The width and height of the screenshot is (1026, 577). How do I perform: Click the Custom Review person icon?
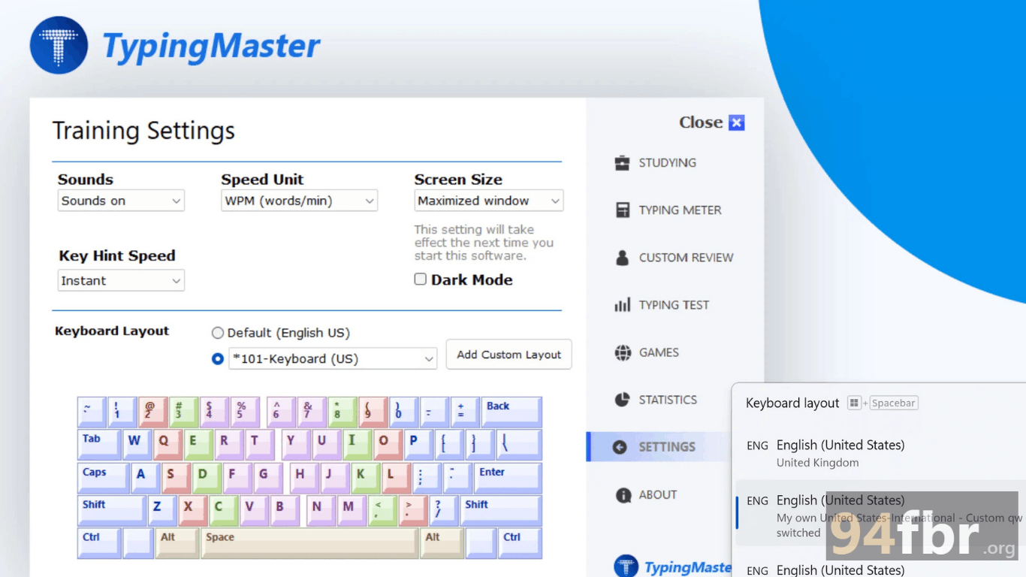pyautogui.click(x=622, y=258)
